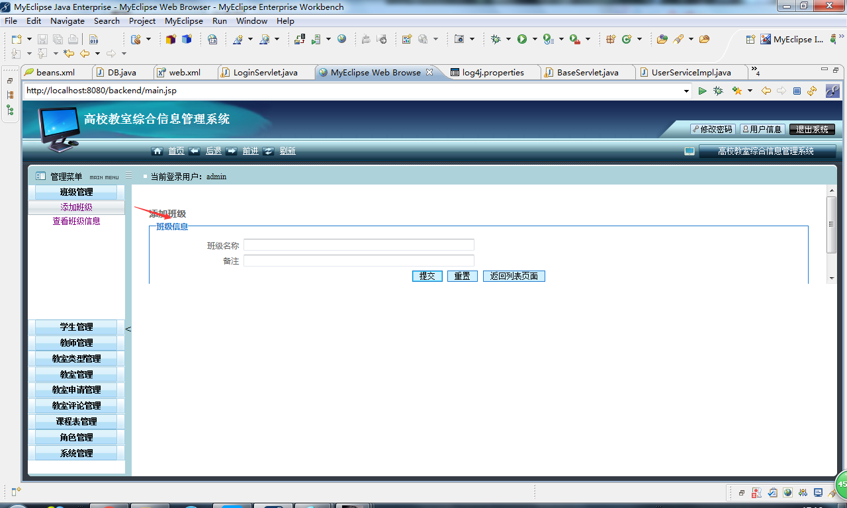This screenshot has height=508, width=847.
Task: Click the Open Type folder icon
Action: (662, 40)
